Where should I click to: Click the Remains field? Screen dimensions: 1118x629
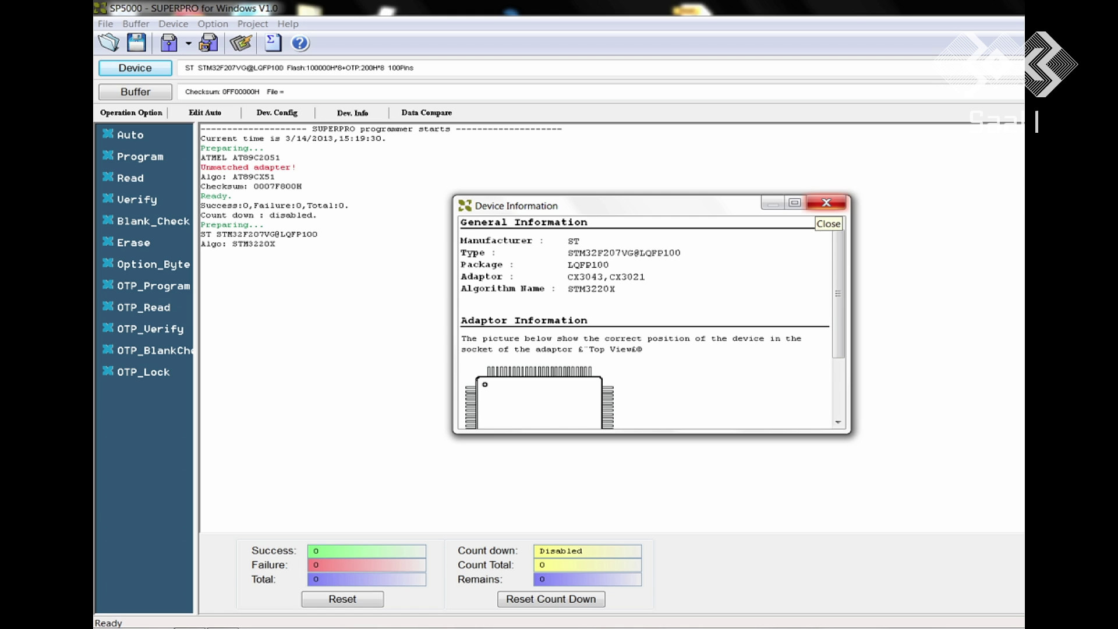(588, 579)
